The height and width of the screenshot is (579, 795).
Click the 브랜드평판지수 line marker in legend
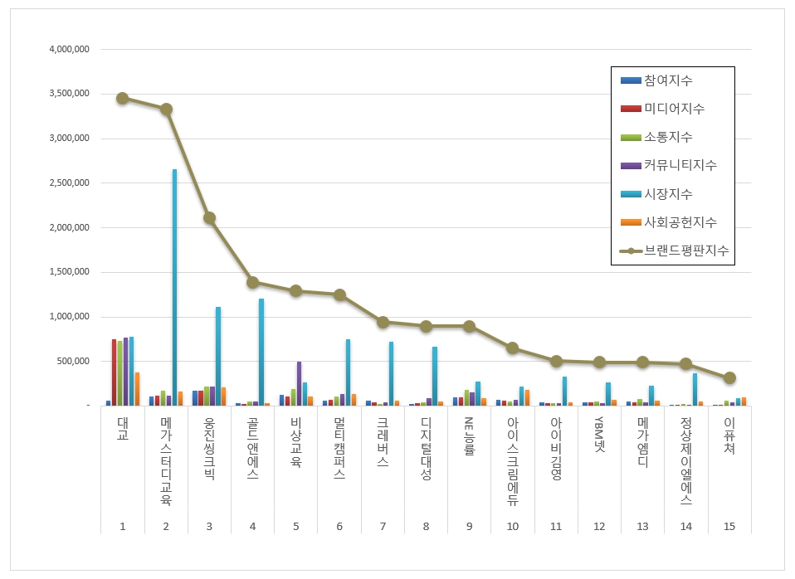(631, 251)
